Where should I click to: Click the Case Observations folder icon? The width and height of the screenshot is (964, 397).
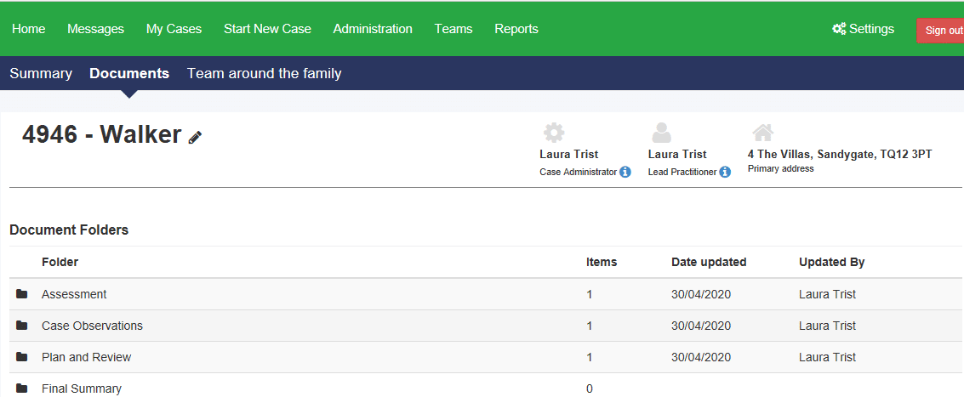point(22,326)
